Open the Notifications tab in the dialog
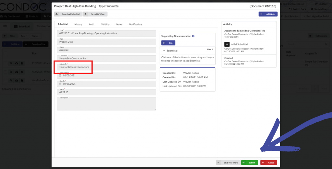 pyautogui.click(x=136, y=24)
